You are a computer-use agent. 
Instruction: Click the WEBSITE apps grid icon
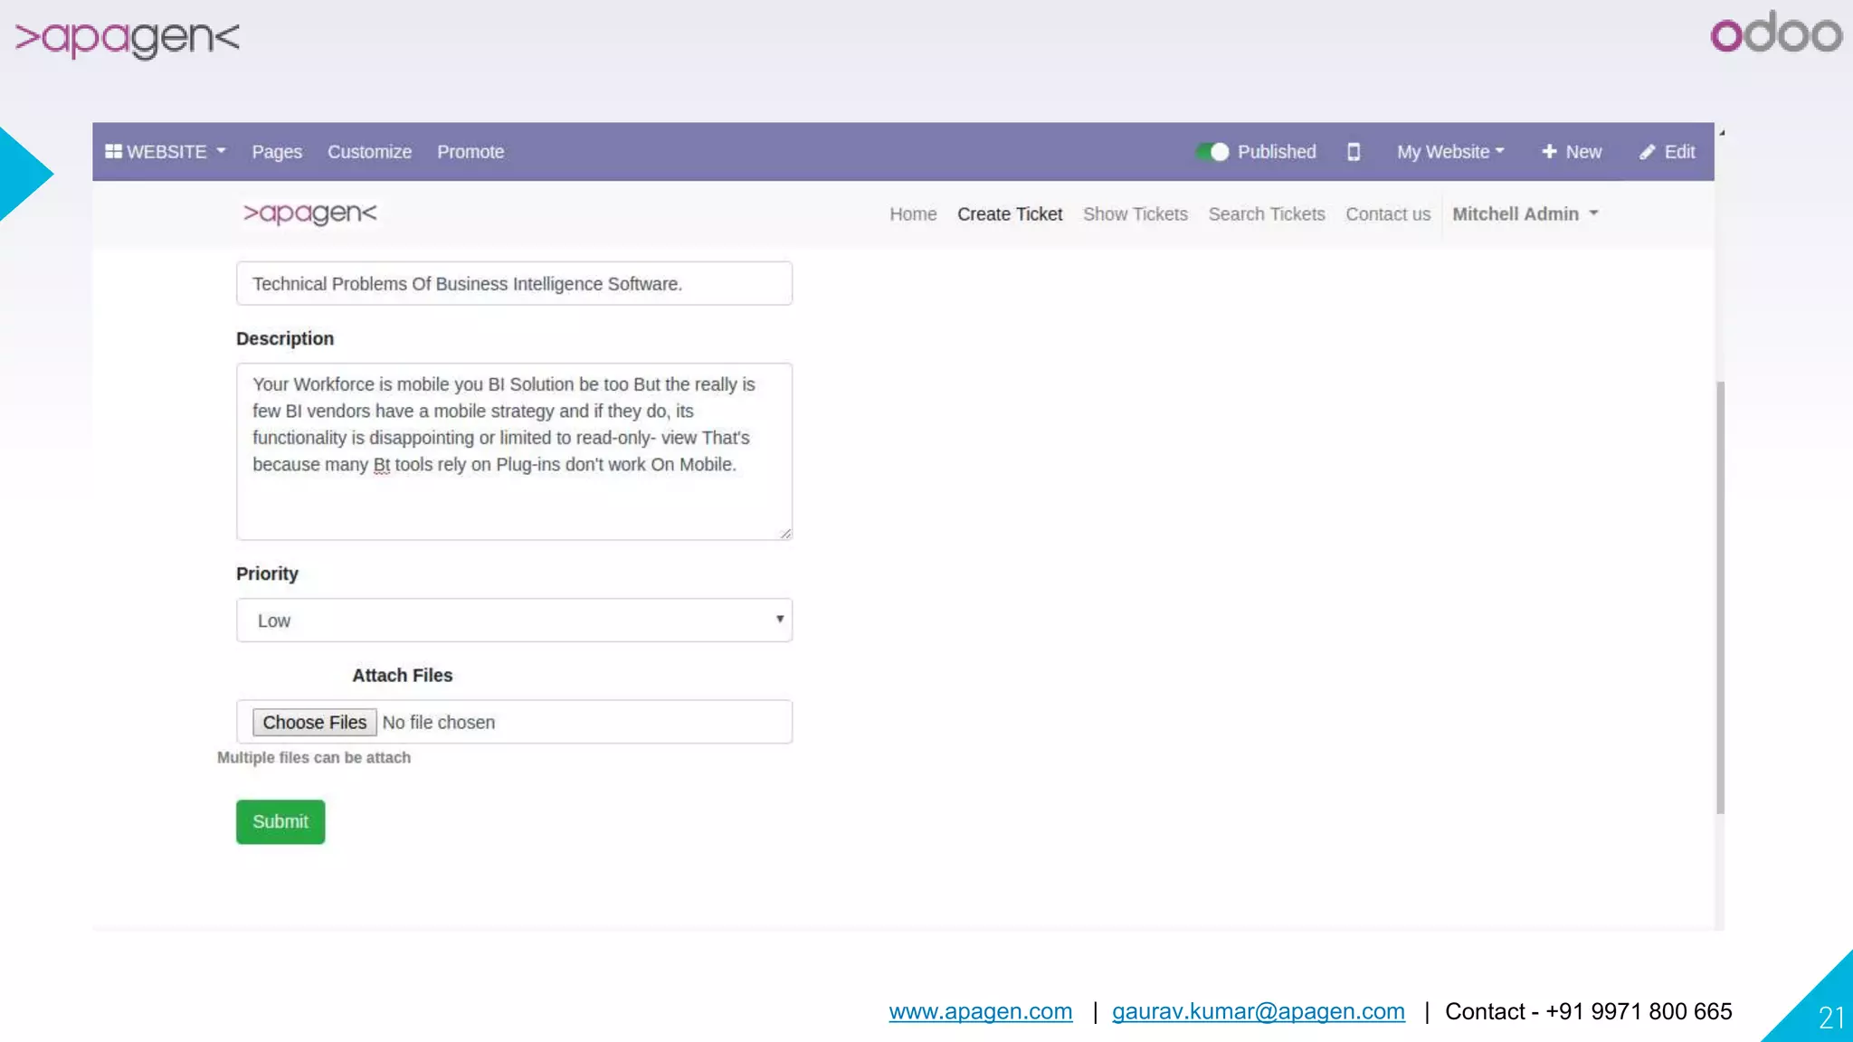pos(113,152)
